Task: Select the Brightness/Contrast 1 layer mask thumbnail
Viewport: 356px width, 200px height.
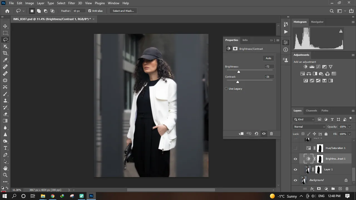Action: (x=320, y=159)
